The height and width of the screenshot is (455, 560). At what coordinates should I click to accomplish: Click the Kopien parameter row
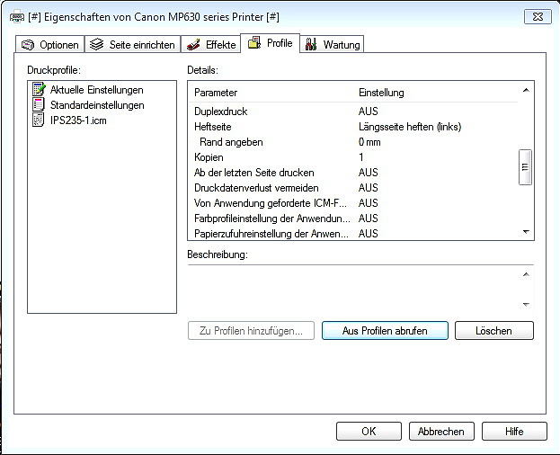(353, 157)
